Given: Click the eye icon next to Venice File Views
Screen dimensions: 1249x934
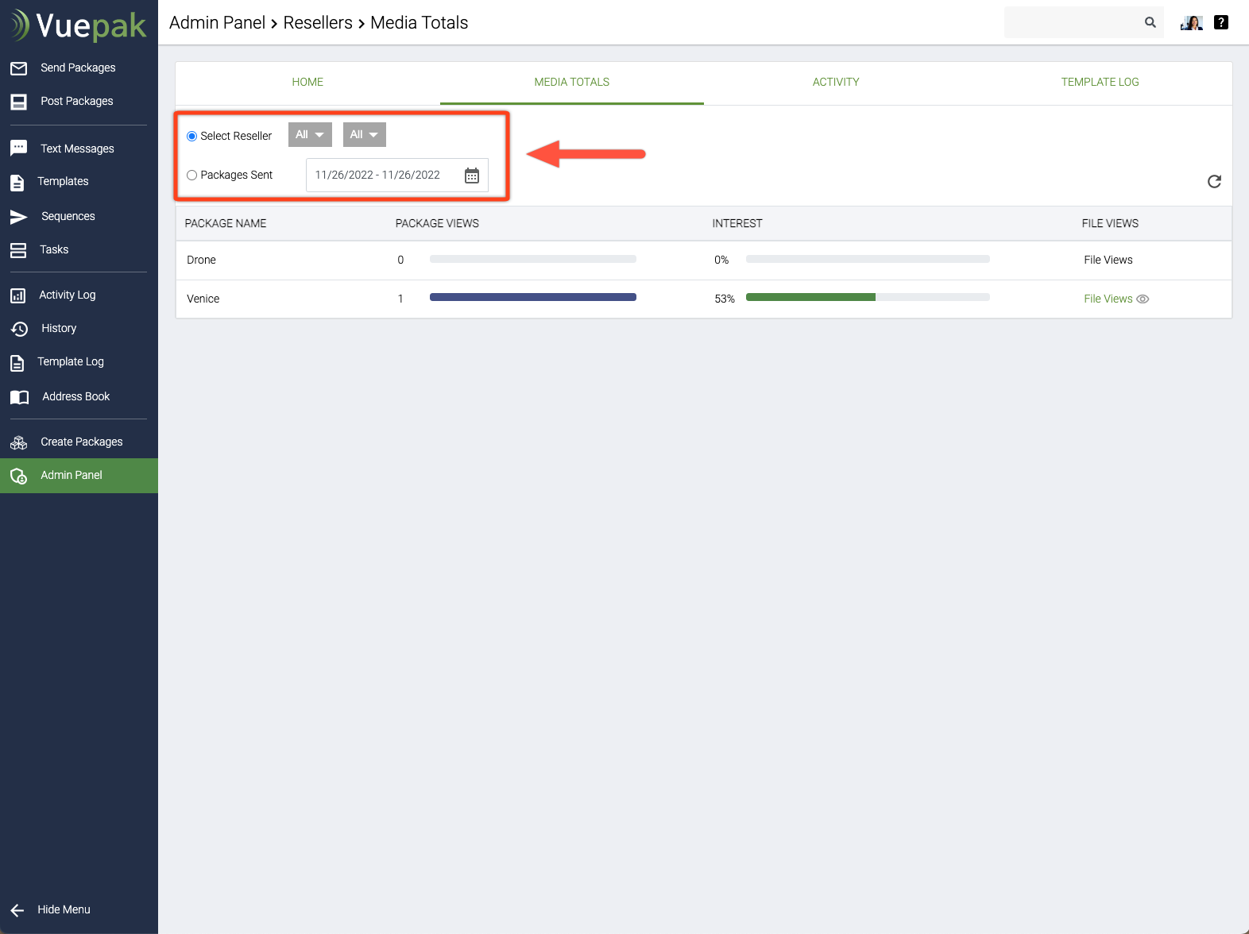Looking at the screenshot, I should pyautogui.click(x=1143, y=299).
